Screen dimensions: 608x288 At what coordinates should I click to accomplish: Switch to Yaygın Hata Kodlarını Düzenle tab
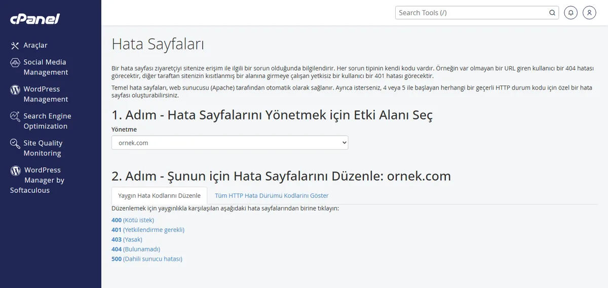160,195
